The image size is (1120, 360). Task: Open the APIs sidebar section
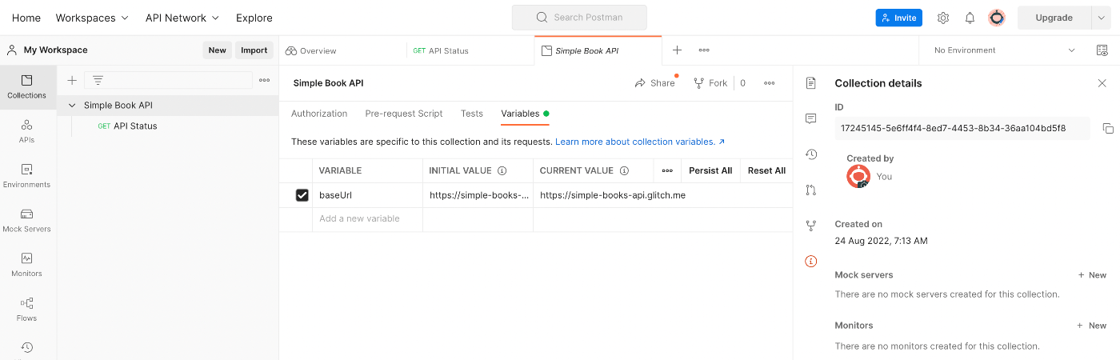click(26, 131)
